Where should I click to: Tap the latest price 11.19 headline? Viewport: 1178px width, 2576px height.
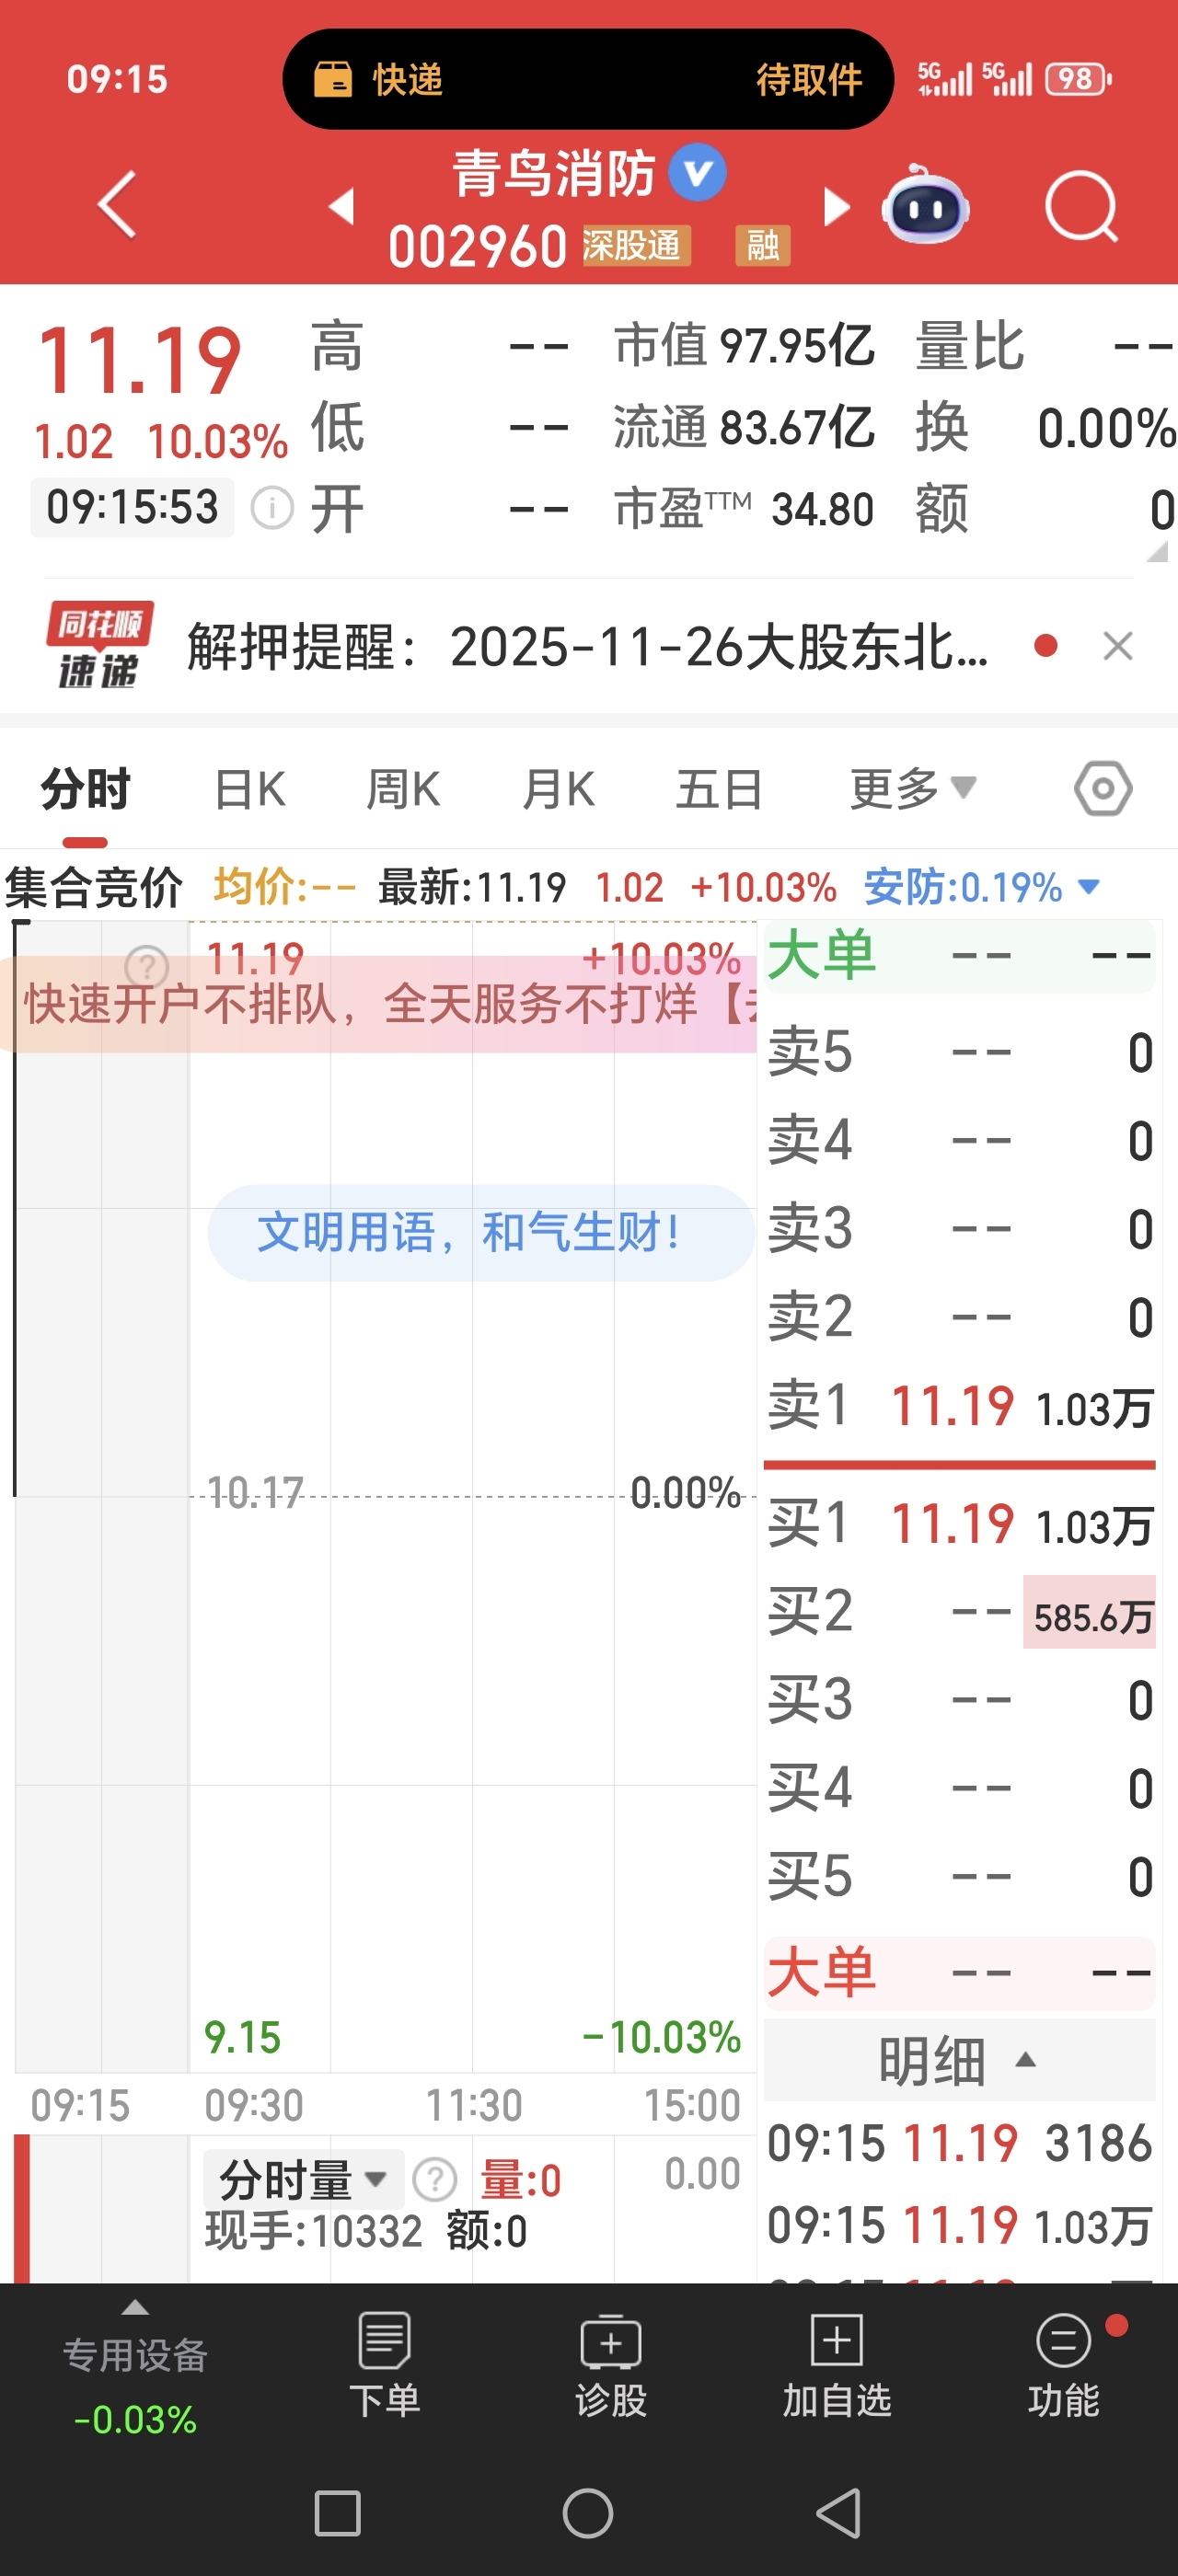139,360
